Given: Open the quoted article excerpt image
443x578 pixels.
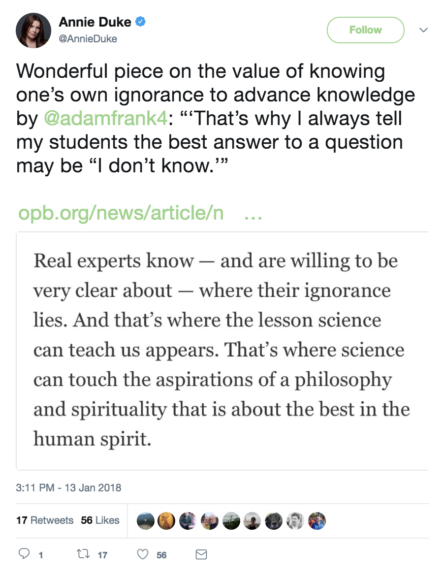Looking at the screenshot, I should pos(222,350).
